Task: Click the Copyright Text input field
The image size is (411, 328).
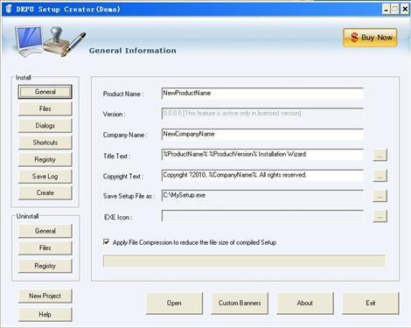Action: [262, 175]
